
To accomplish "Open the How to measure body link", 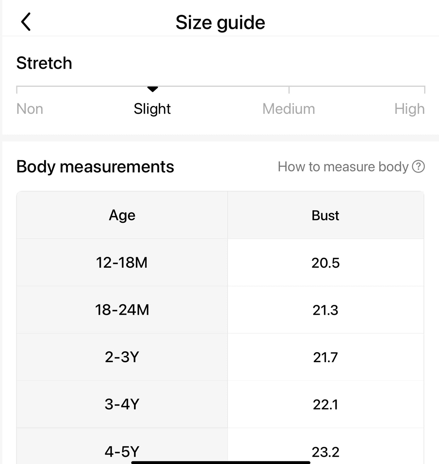I will click(343, 167).
